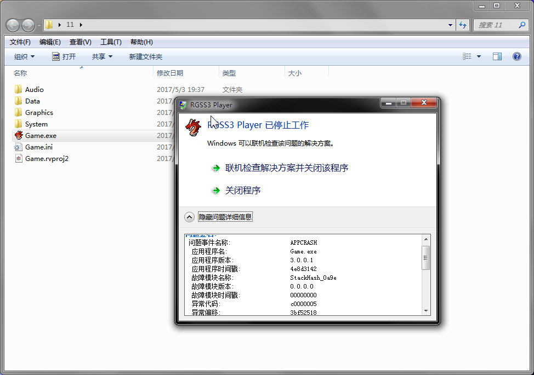The width and height of the screenshot is (534, 375).
Task: Select the Data folder
Action: click(x=32, y=101)
